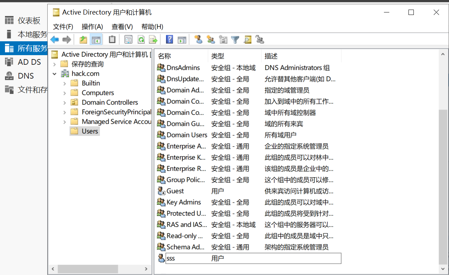Click the Back arrow in toolbar
The height and width of the screenshot is (275, 449).
click(54, 39)
